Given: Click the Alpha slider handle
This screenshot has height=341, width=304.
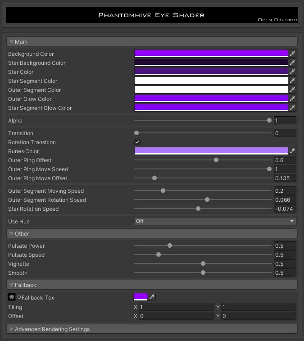Looking at the screenshot, I should click(269, 120).
